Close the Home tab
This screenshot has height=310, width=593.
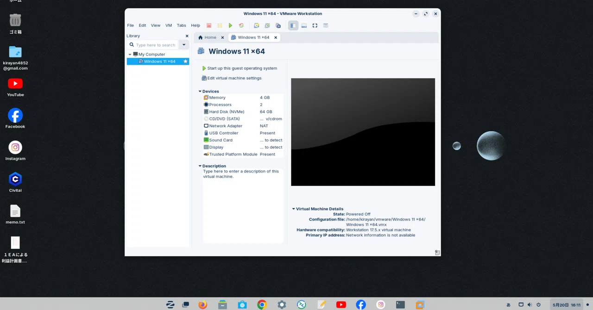[222, 37]
